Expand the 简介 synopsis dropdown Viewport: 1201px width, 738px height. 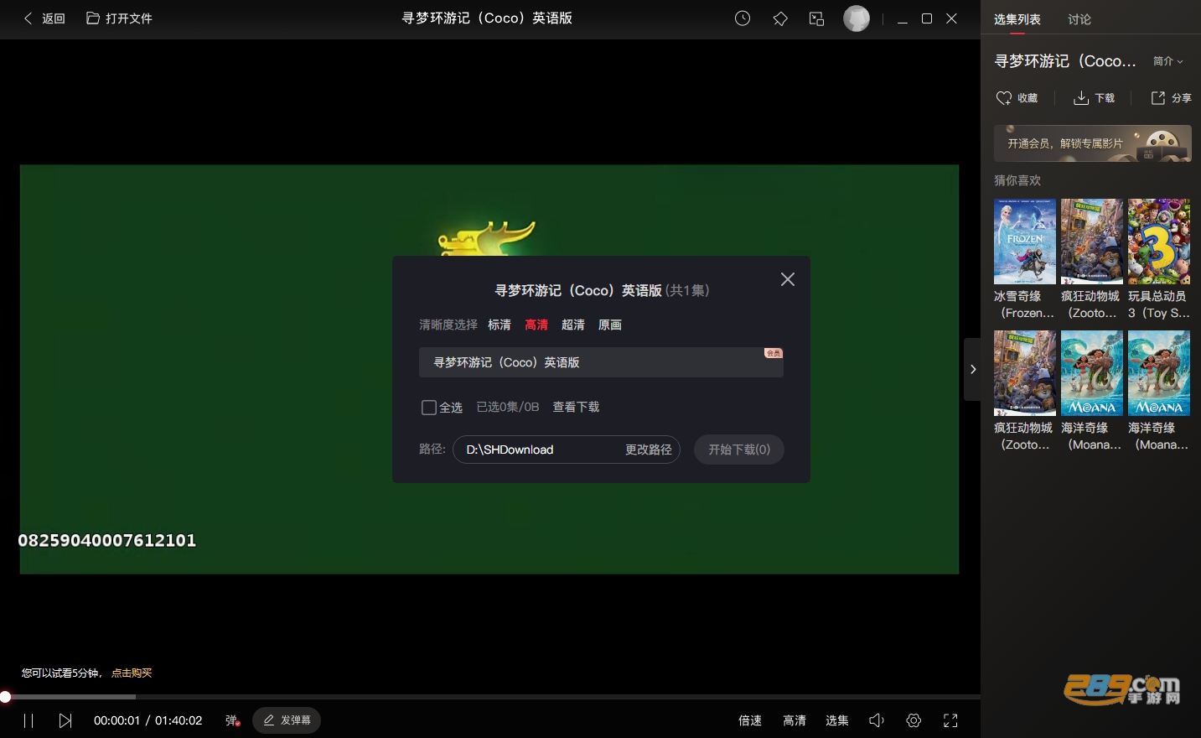pyautogui.click(x=1168, y=61)
